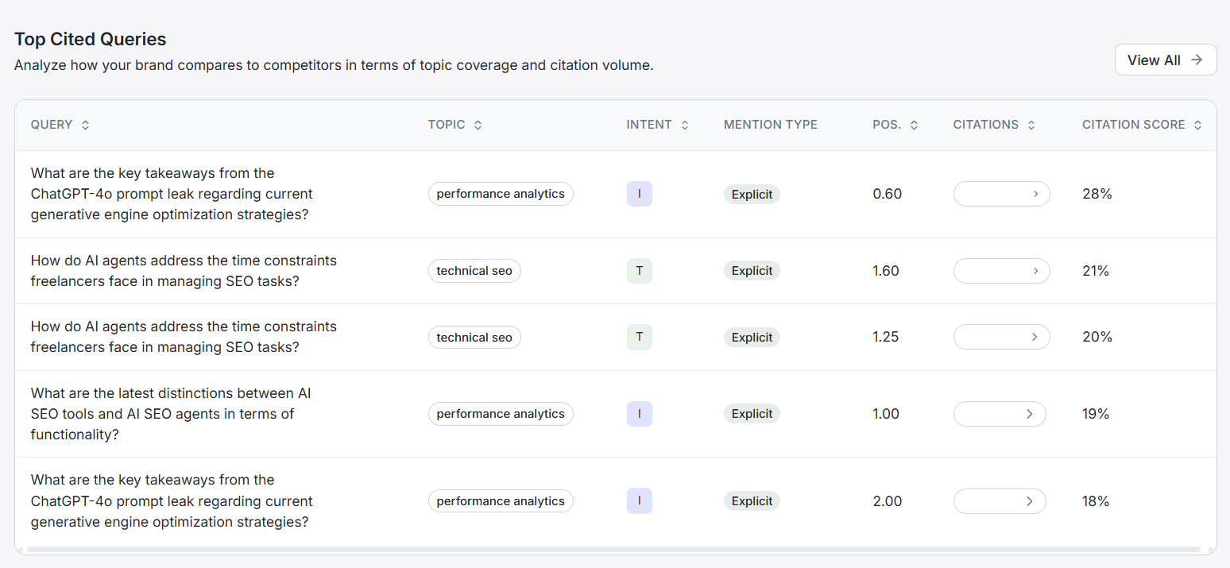Open the AI SEO tools distinctions query

tap(171, 414)
